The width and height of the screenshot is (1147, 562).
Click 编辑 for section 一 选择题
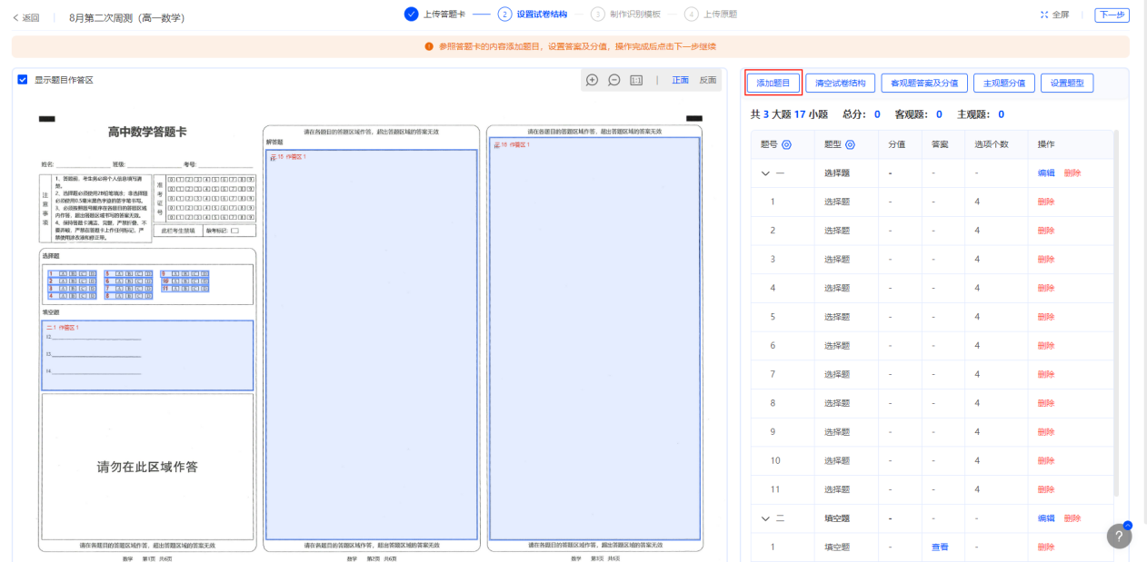[x=1046, y=173]
